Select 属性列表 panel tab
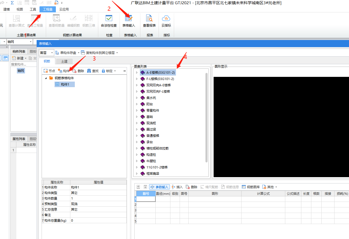The image size is (349, 239). click(x=19, y=139)
